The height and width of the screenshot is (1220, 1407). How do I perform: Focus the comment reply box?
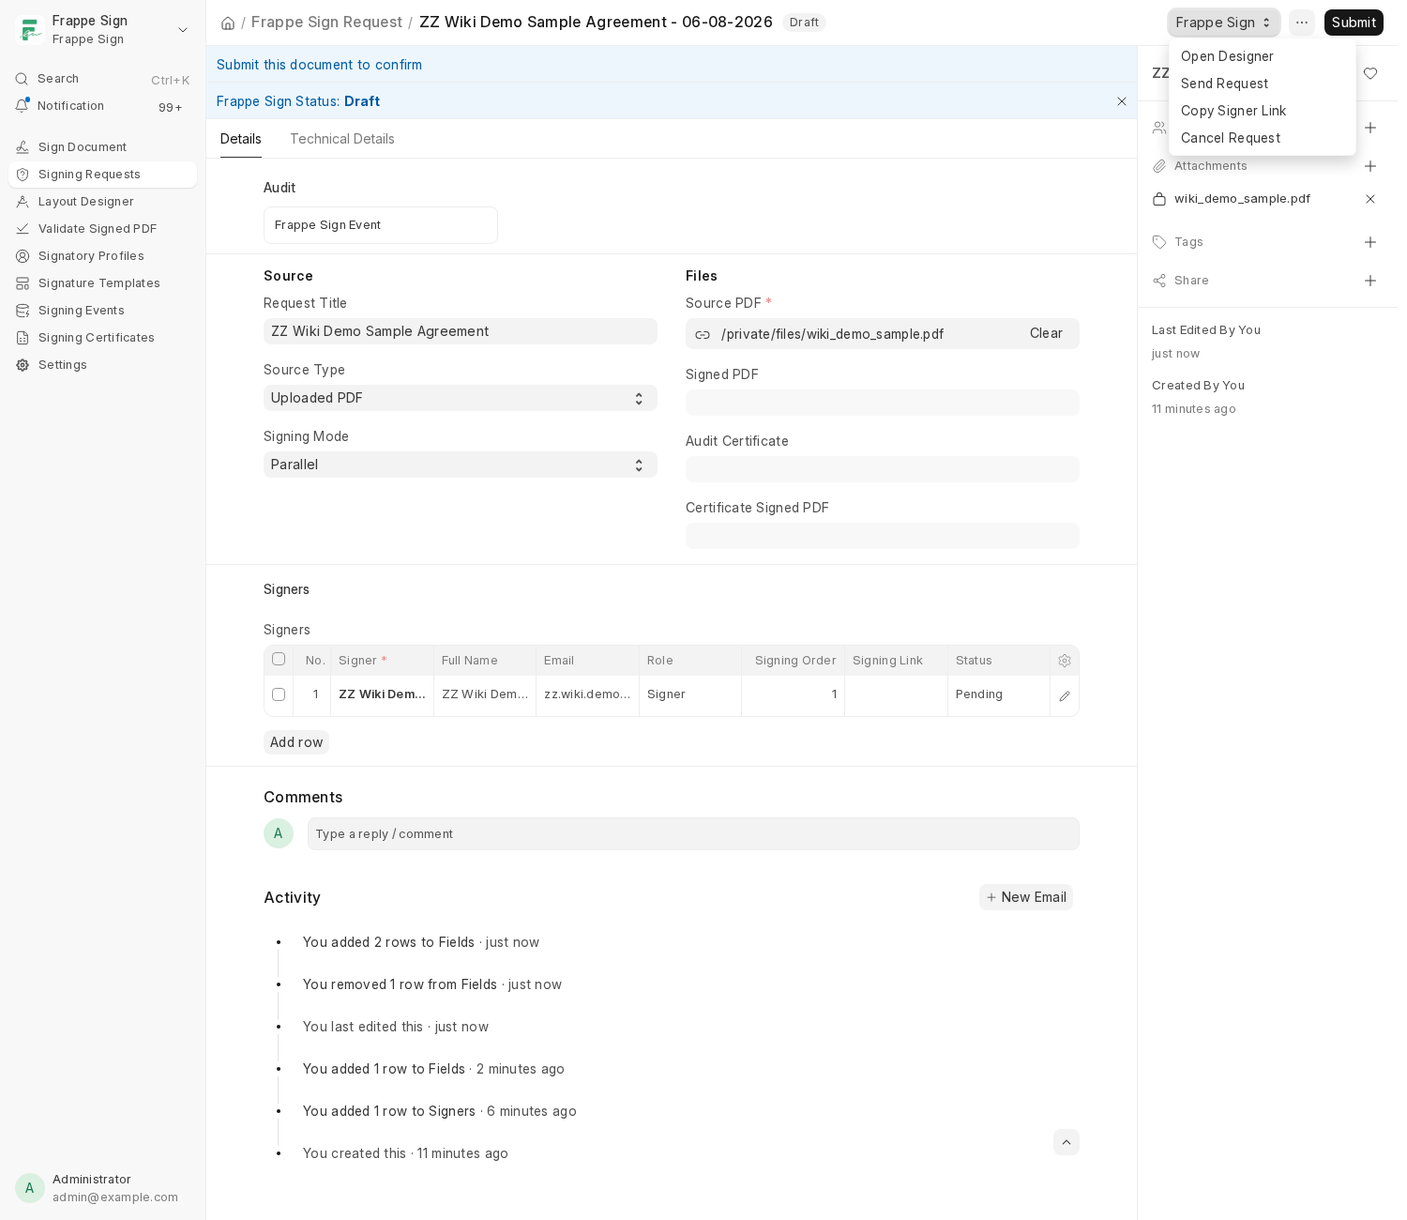coord(693,834)
